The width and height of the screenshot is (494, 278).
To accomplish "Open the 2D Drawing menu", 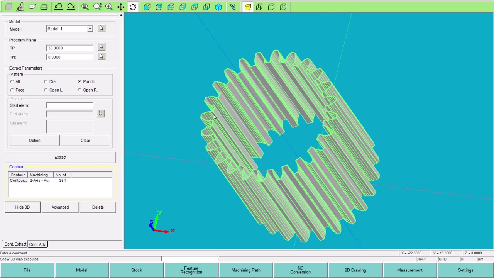I will (355, 270).
